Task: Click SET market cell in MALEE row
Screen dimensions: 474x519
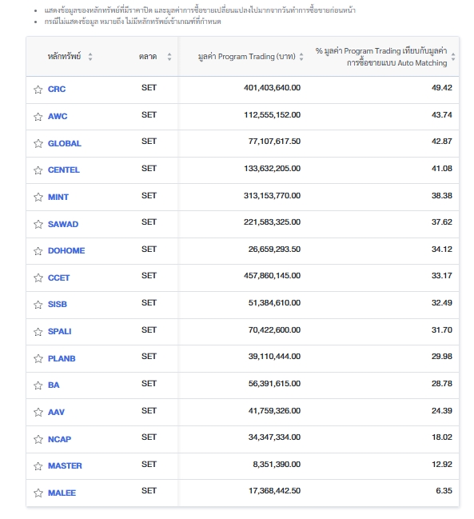Action: tap(149, 491)
